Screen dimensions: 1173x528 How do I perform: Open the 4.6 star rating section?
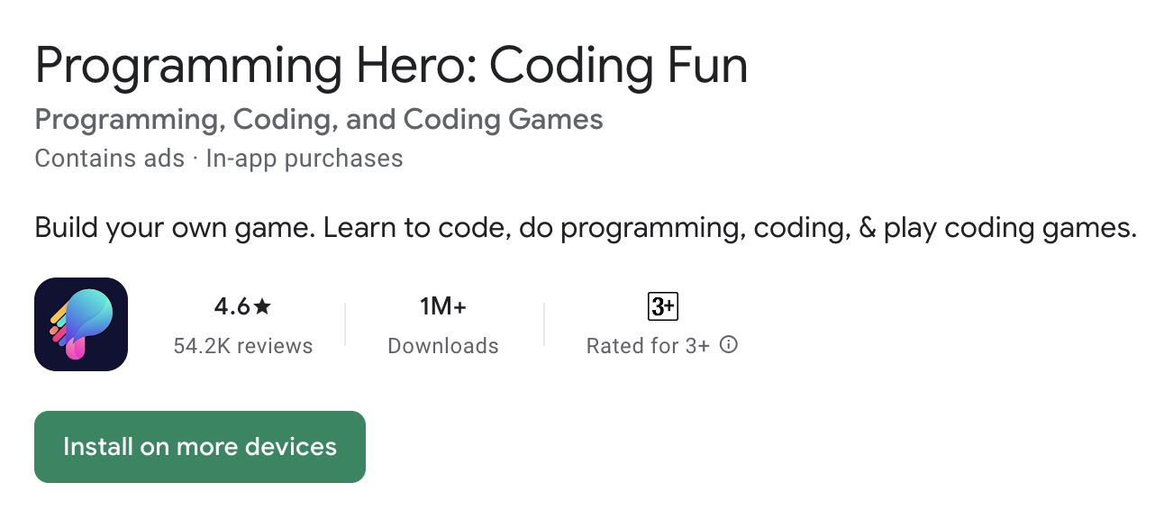243,306
